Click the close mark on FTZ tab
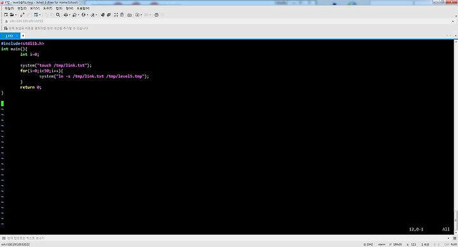458x247 pixels. point(17,36)
